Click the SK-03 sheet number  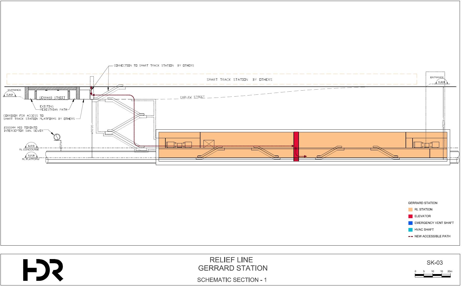tap(435, 263)
